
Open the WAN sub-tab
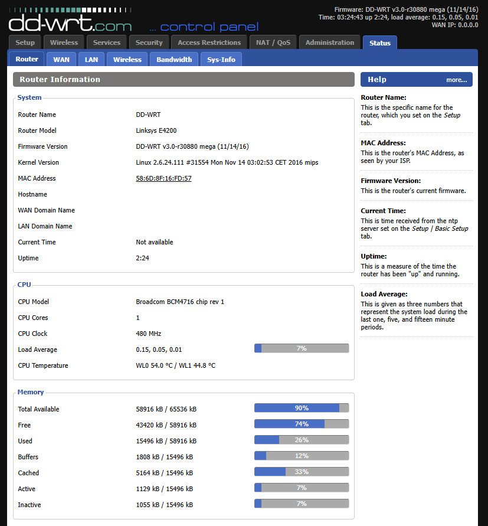(x=61, y=59)
